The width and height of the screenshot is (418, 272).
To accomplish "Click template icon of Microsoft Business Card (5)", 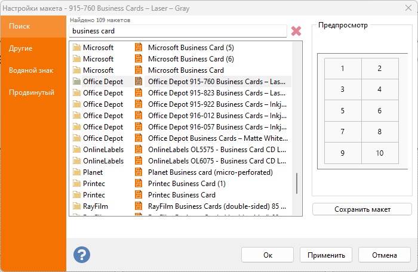I will (139, 47).
